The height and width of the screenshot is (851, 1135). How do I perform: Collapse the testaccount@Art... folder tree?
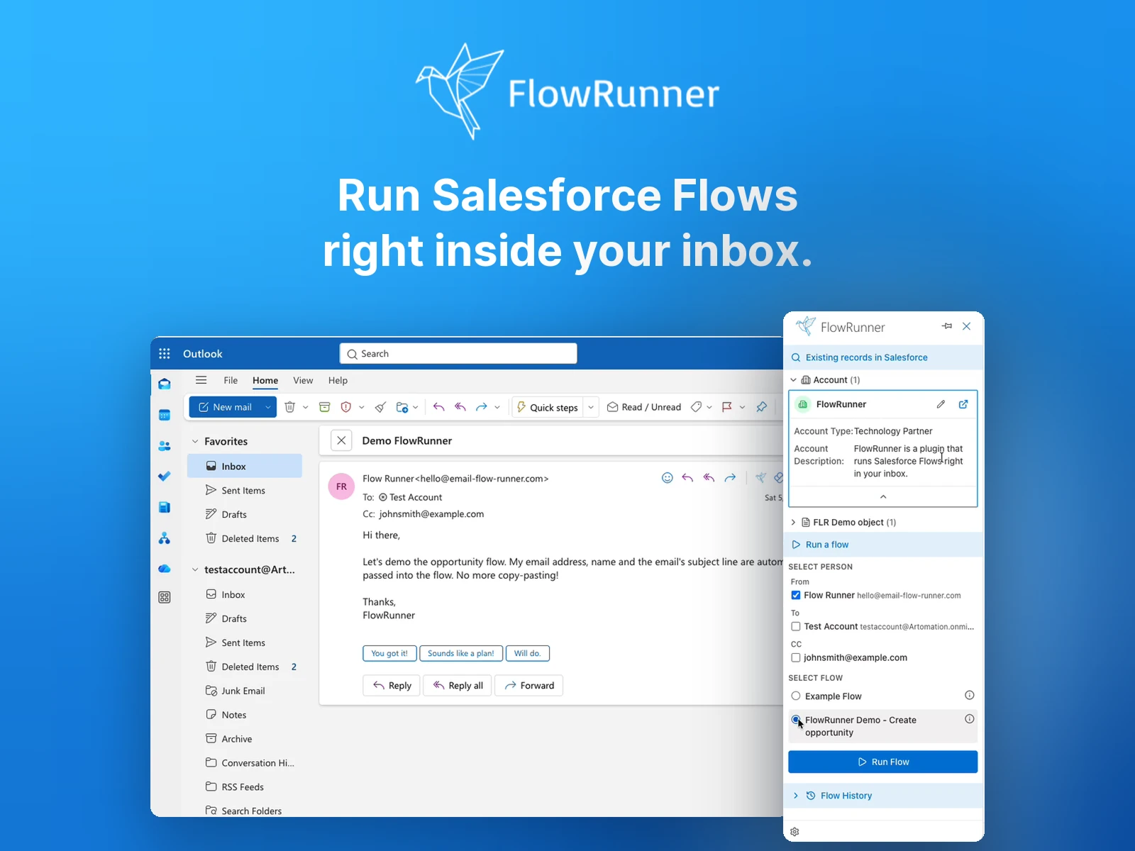pyautogui.click(x=195, y=569)
